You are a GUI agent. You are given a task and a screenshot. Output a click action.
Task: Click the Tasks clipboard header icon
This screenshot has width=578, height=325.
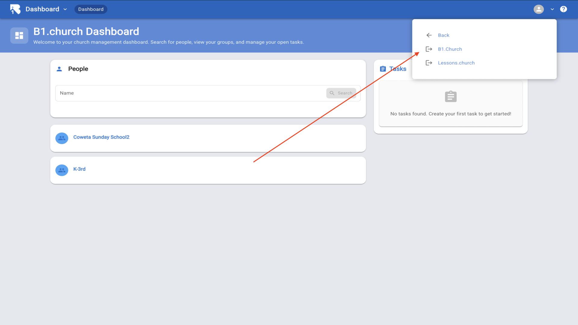383,69
